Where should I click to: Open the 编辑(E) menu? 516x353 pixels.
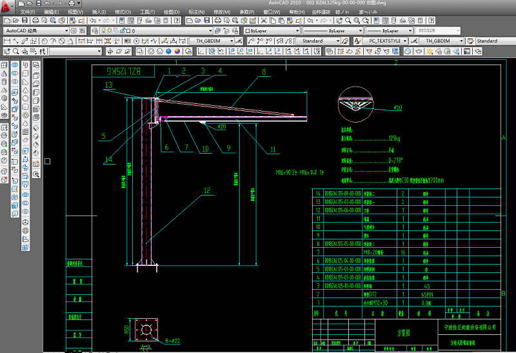click(x=52, y=12)
